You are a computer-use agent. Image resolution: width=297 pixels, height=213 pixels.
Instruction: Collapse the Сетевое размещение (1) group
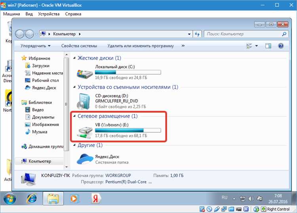tap(74, 116)
